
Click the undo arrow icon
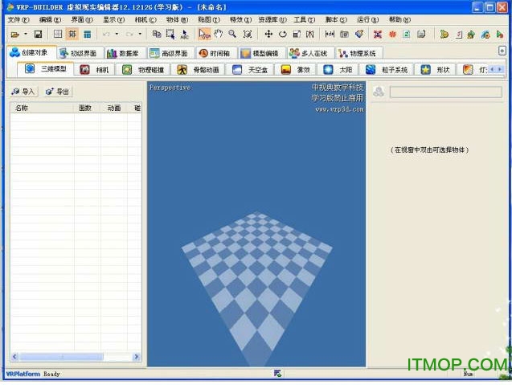coord(105,35)
